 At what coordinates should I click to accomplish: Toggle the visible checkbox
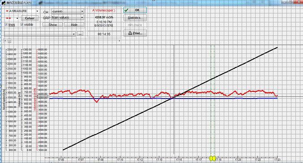(22, 25)
